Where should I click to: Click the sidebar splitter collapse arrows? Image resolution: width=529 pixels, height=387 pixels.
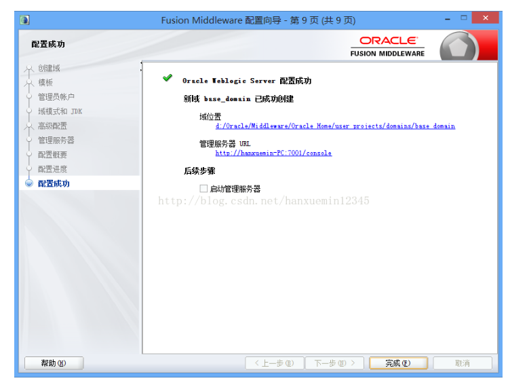pos(141,67)
